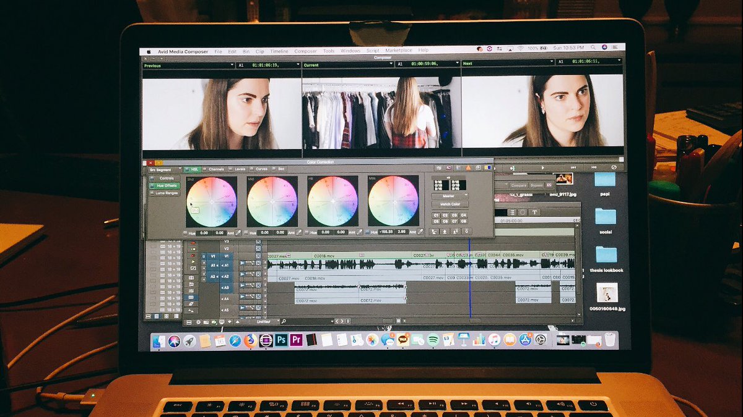Toggle the Master wheel enable button
Screen dimensions: 743x417
[x=367, y=232]
